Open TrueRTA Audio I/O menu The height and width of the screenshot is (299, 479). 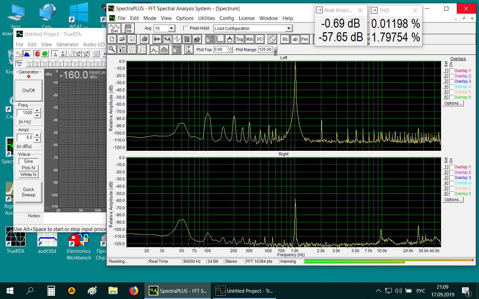point(94,45)
